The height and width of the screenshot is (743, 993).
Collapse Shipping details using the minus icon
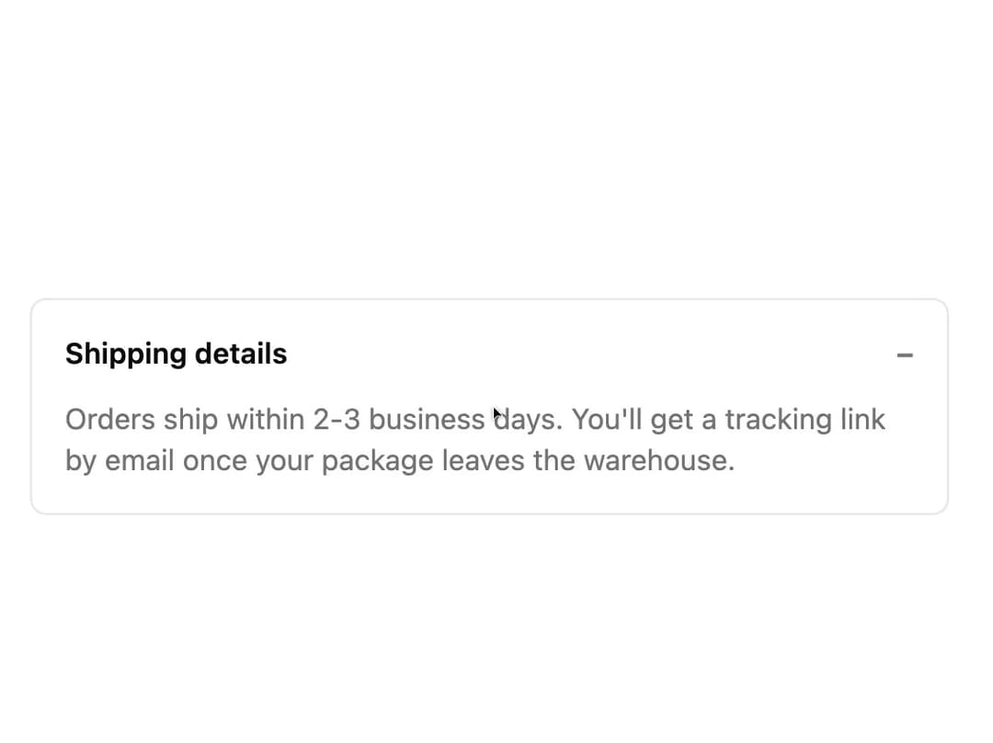(905, 355)
